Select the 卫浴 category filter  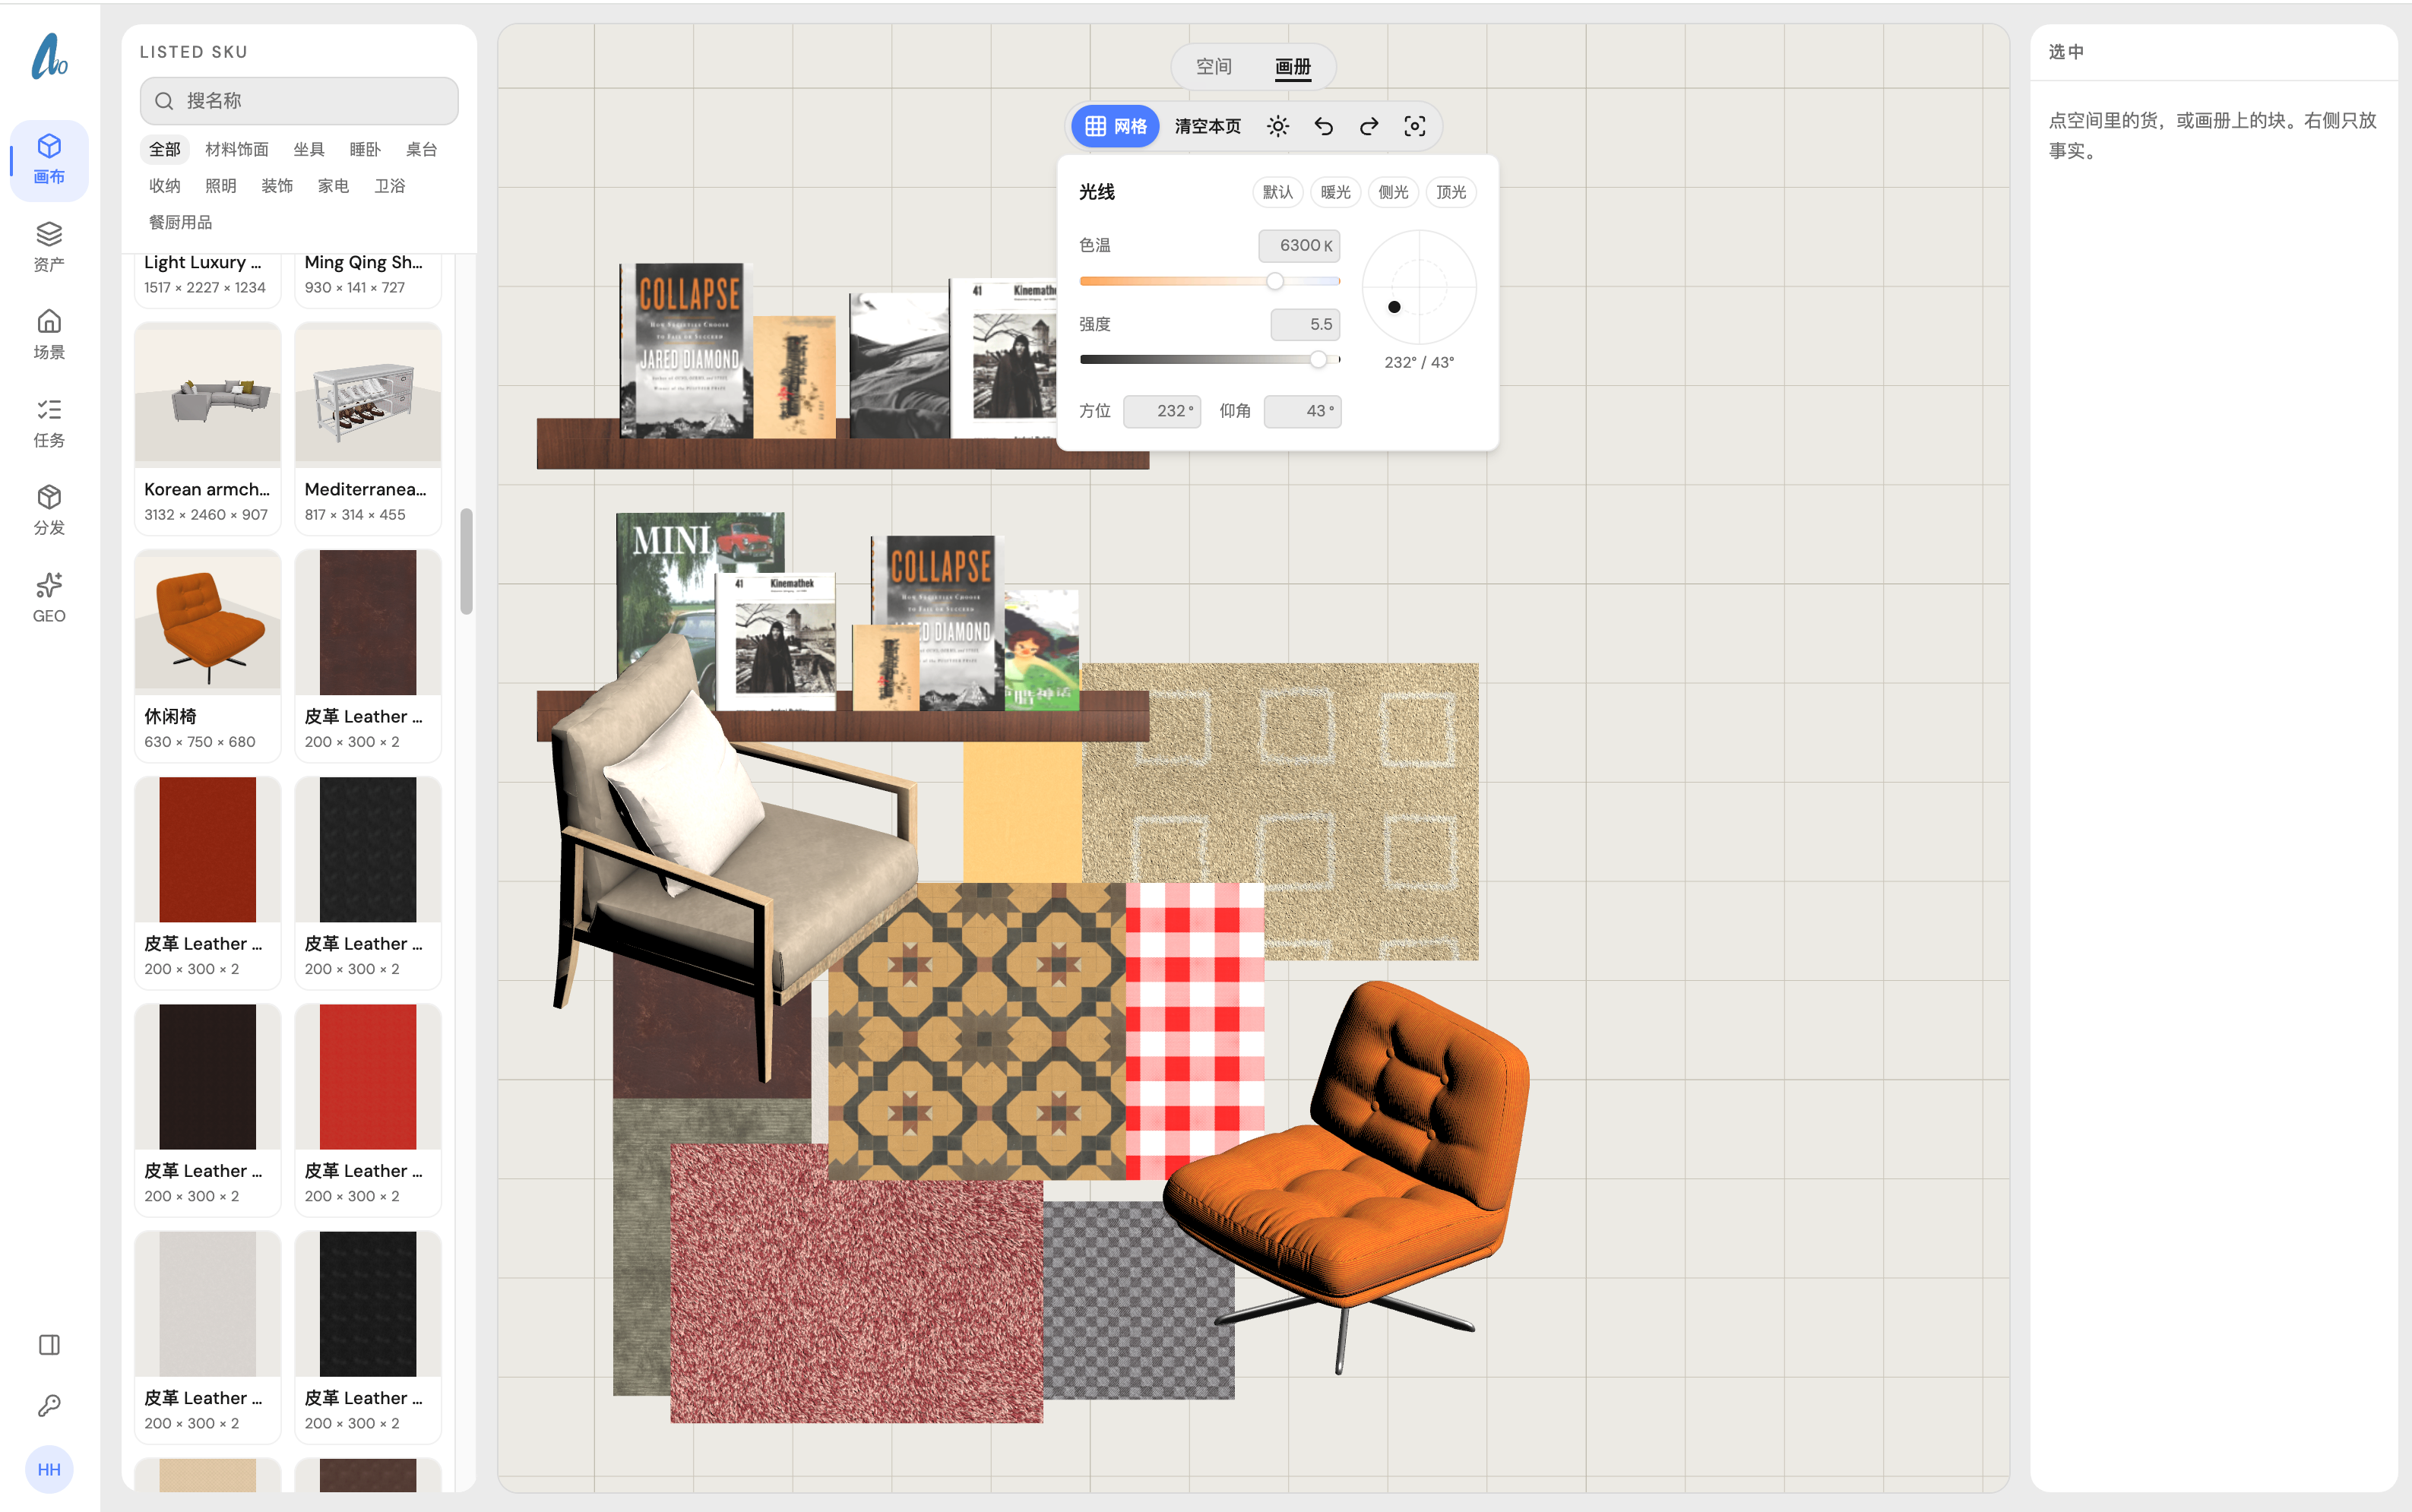pos(390,186)
